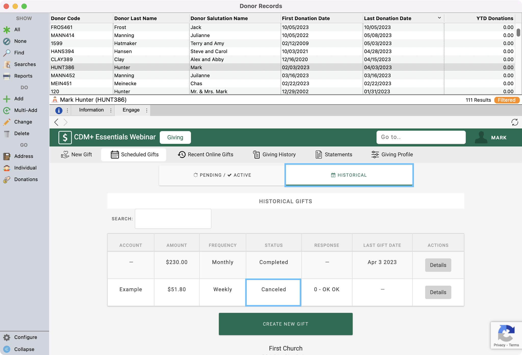Toggle the orange Filtered badge

[506, 100]
